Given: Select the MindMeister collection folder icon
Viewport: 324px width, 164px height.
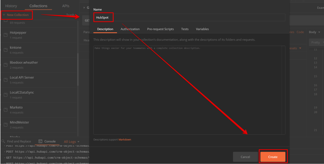Looking at the screenshot, I should coord(5,125).
